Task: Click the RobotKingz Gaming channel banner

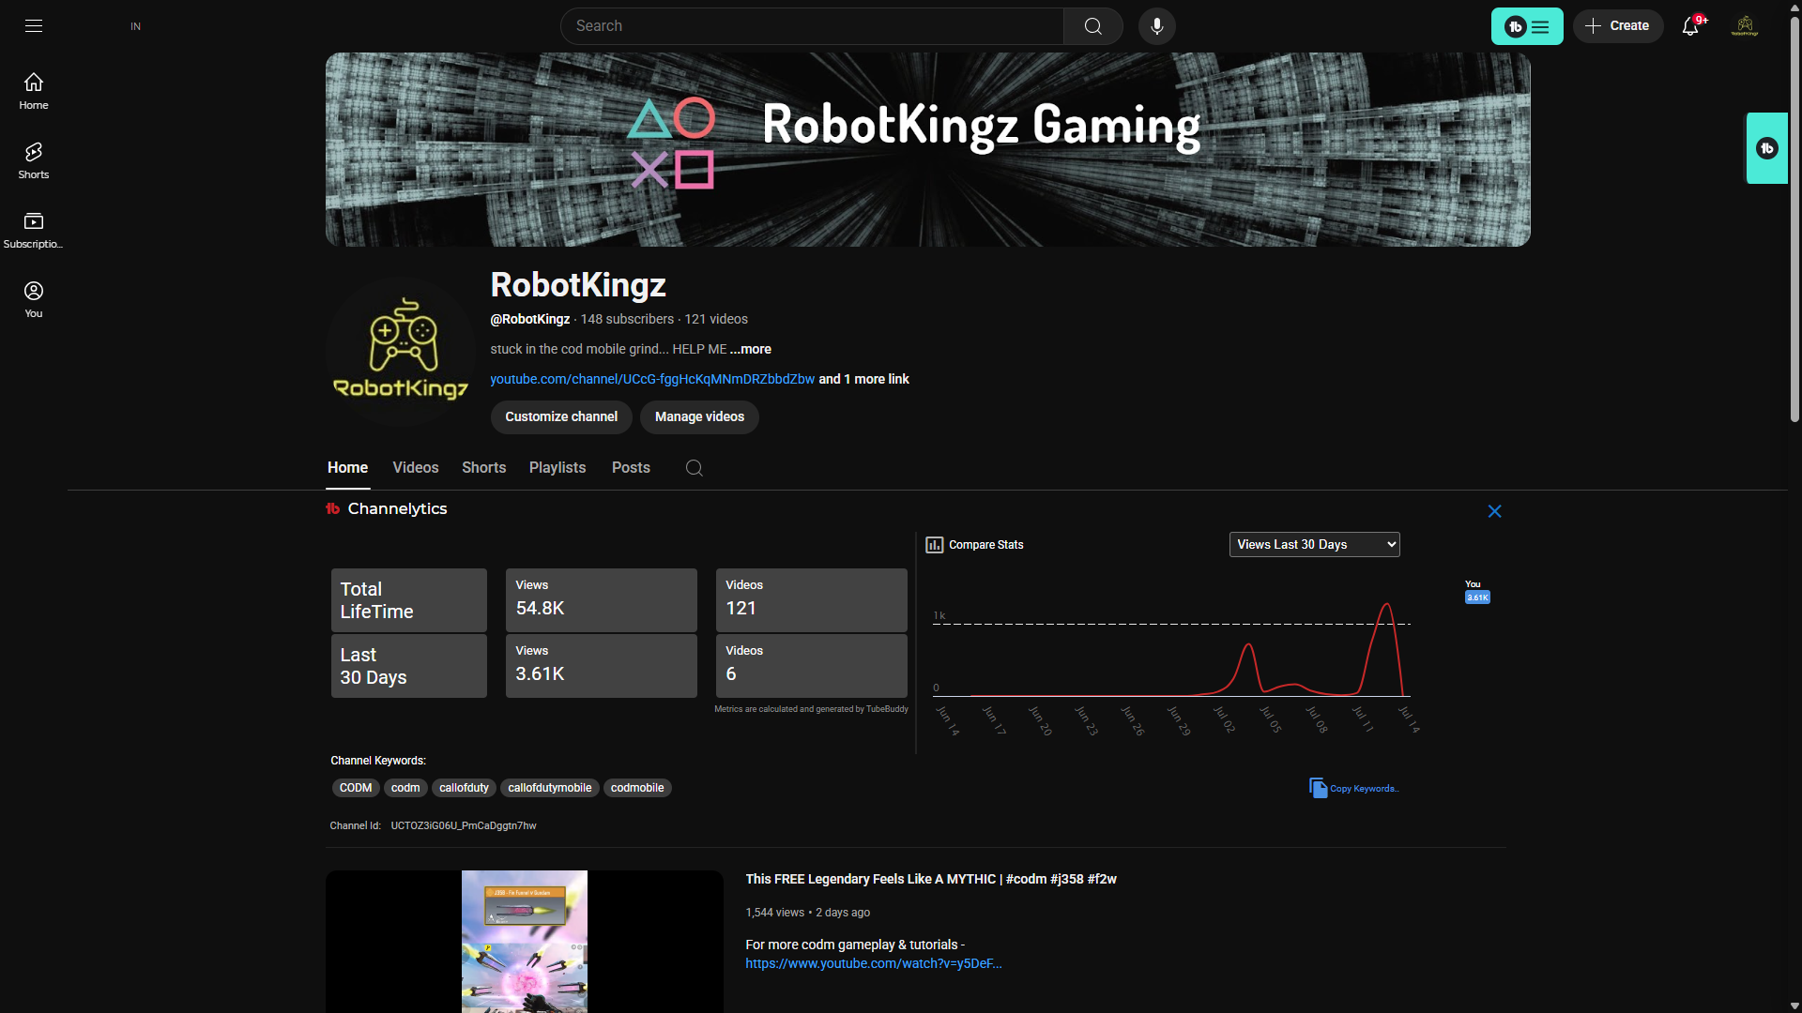Action: pyautogui.click(x=928, y=149)
